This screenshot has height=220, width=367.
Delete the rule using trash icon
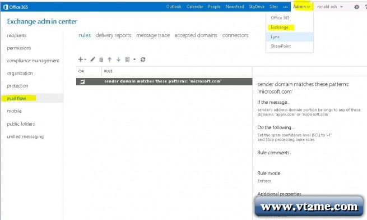click(x=101, y=59)
